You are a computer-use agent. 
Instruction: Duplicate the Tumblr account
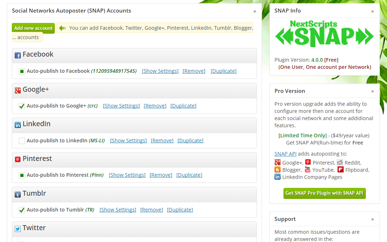(180, 210)
